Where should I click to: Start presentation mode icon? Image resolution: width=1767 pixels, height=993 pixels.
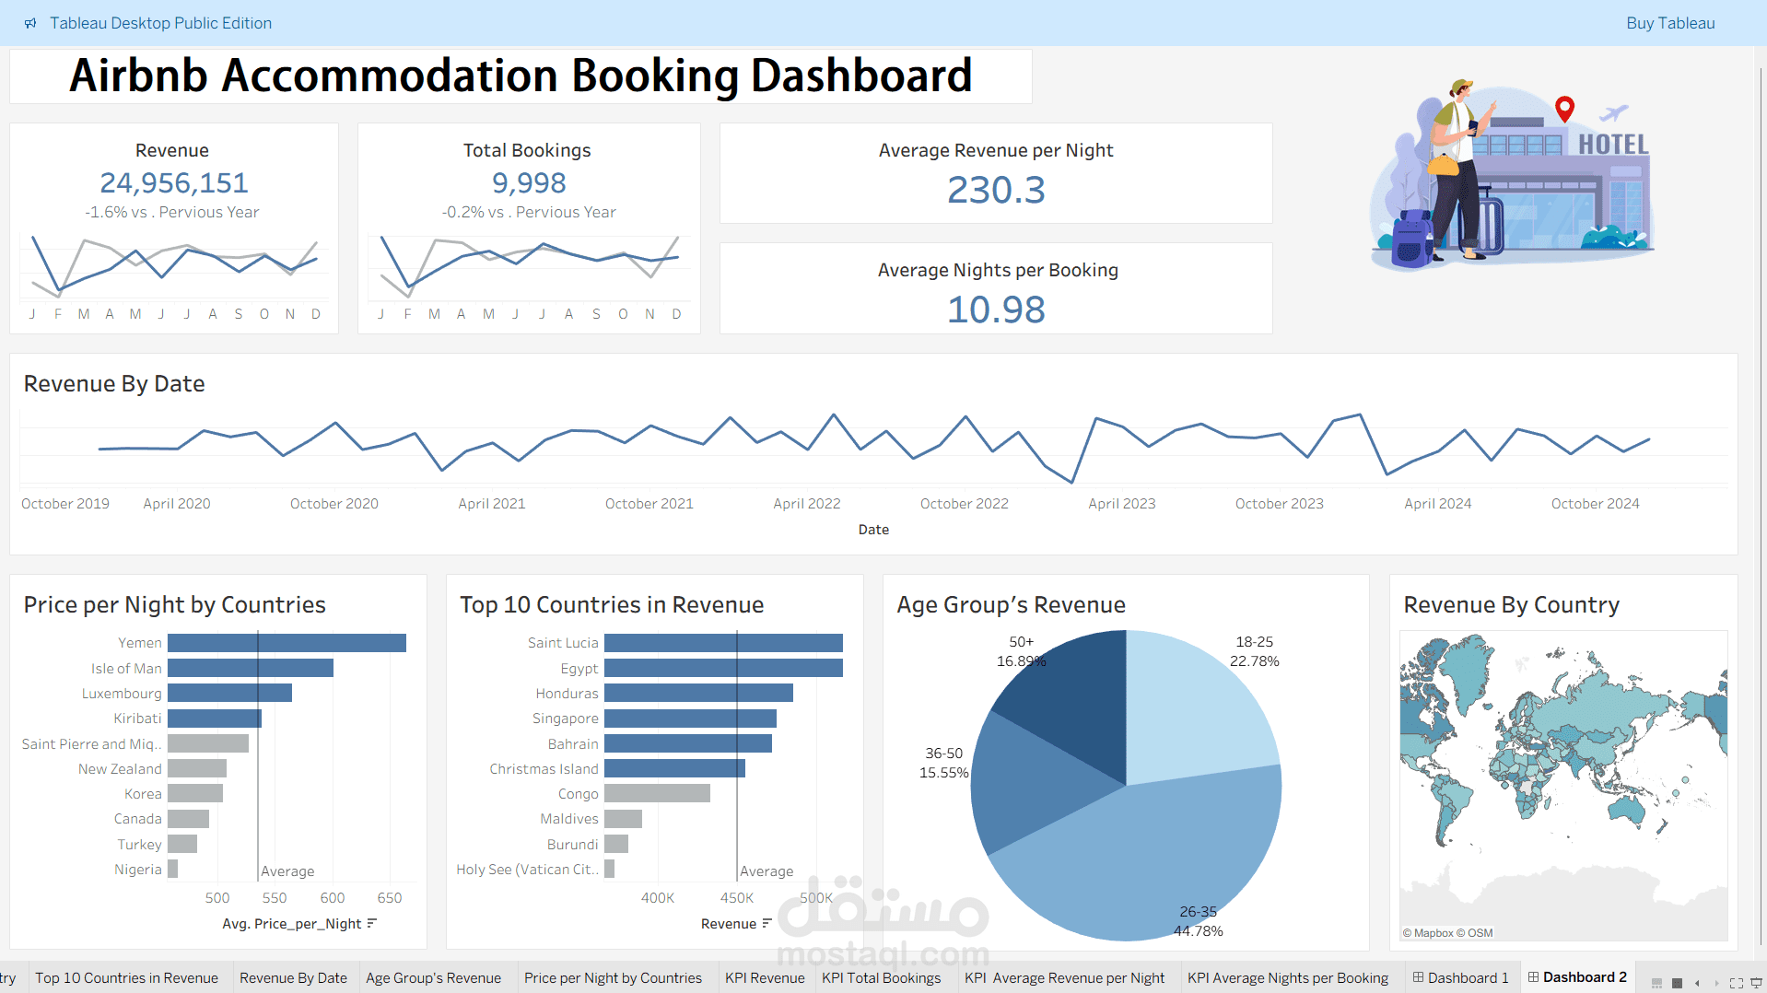(x=1756, y=983)
